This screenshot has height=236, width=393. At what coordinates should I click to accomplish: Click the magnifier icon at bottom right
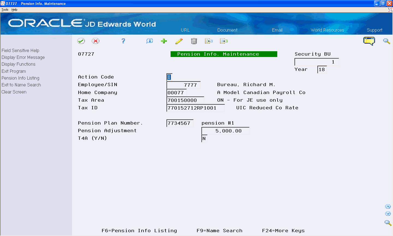pos(388,223)
